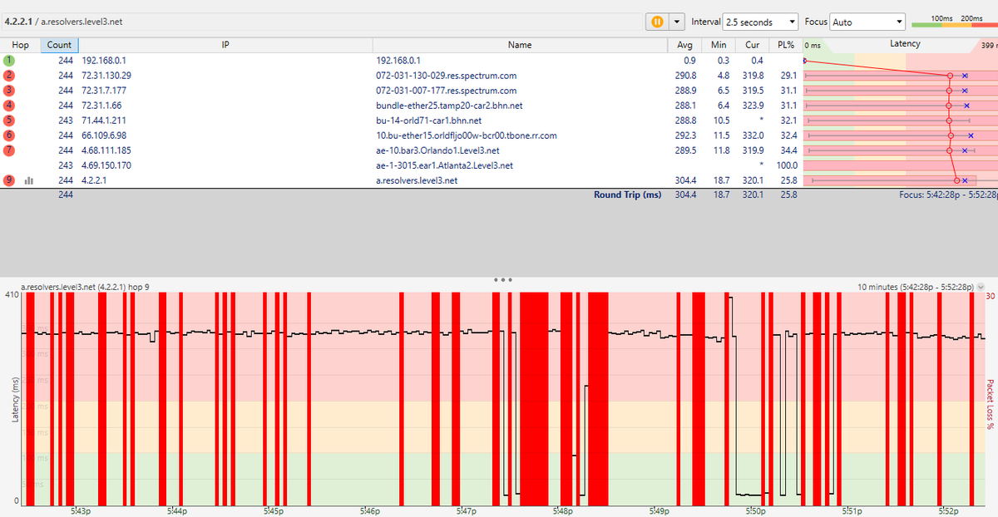Click the X marker beside hop 2 latency
Screen dimensions: 998x517
point(965,75)
